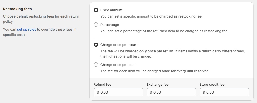Click the Exchange fee field label
This screenshot has height=103, width=257.
pos(158,85)
